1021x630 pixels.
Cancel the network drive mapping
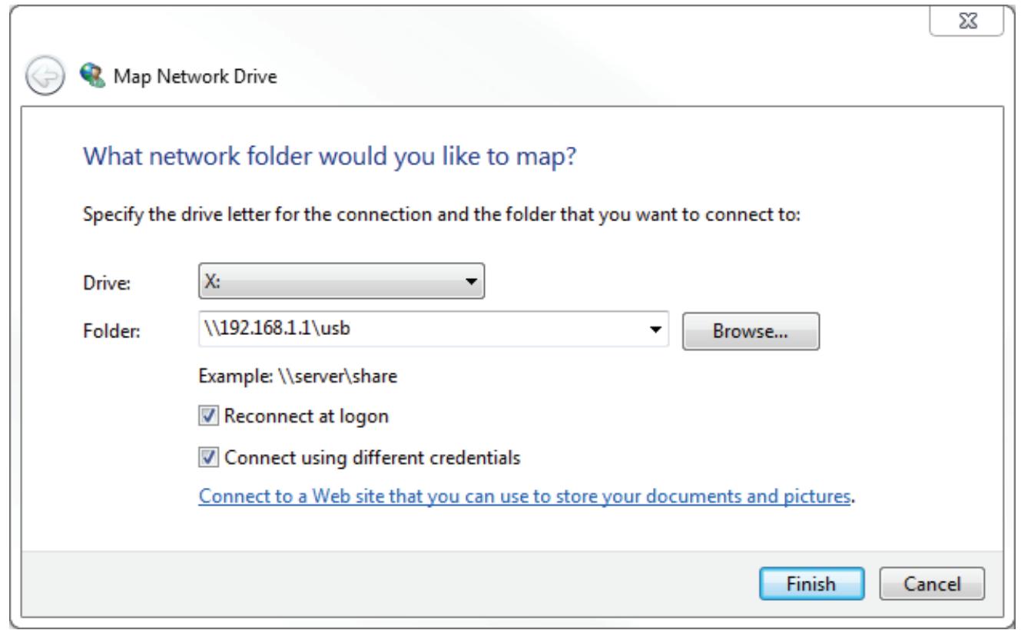pos(930,584)
